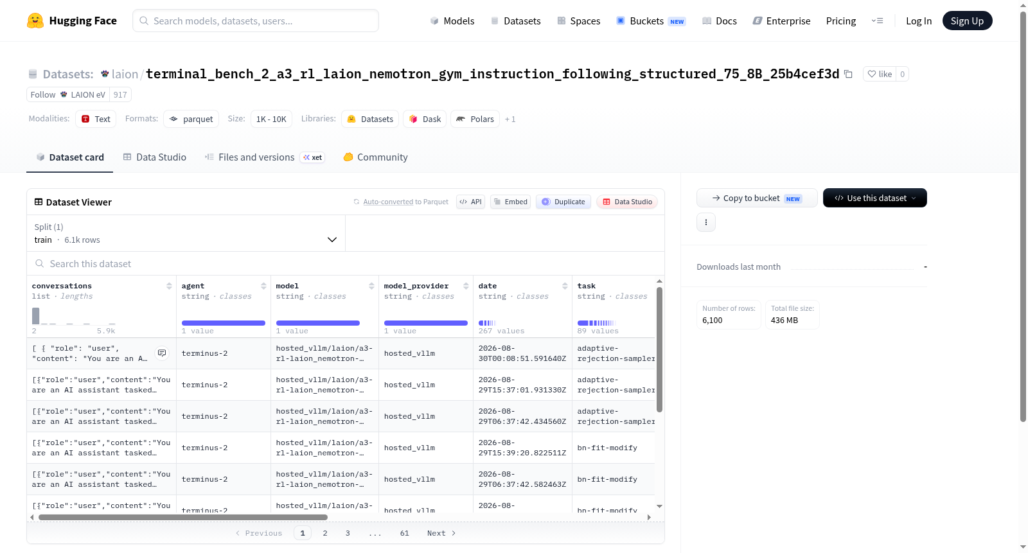Screen dimensions: 1028x553
Task: Sort the agent column
Action: [263, 286]
